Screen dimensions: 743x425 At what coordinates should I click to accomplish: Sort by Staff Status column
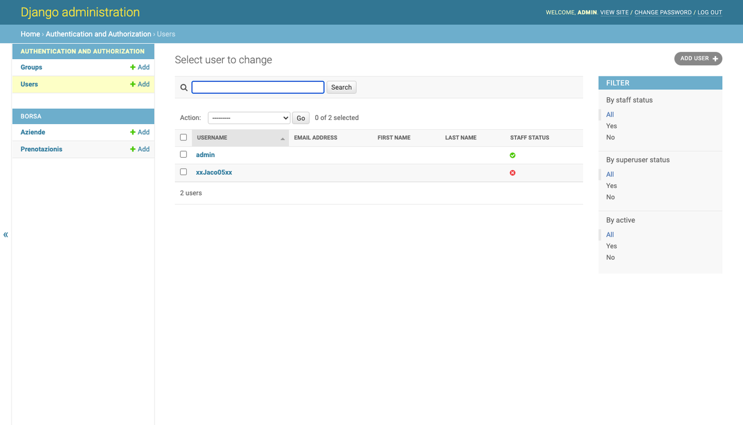click(x=529, y=138)
